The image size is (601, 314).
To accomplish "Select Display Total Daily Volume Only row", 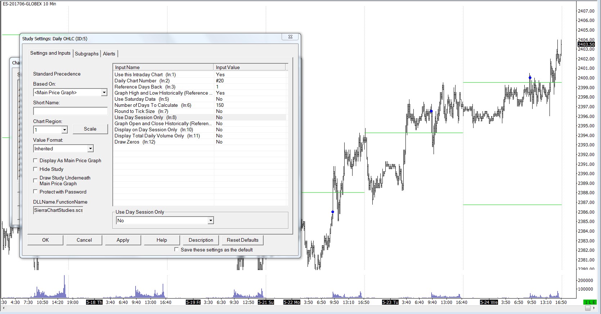I will point(200,136).
